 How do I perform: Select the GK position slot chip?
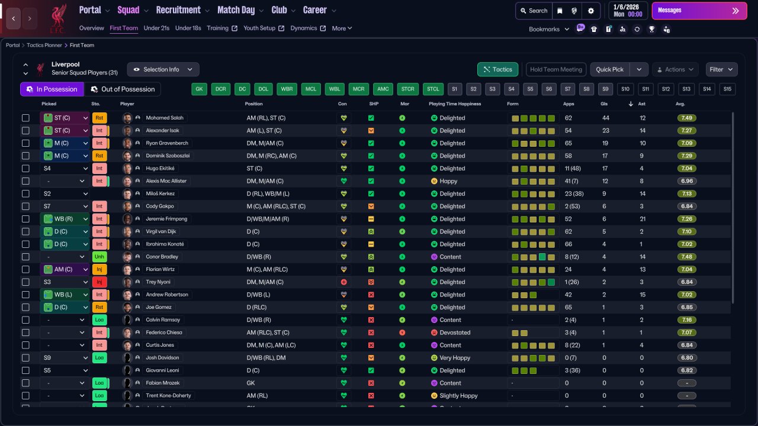(x=200, y=89)
